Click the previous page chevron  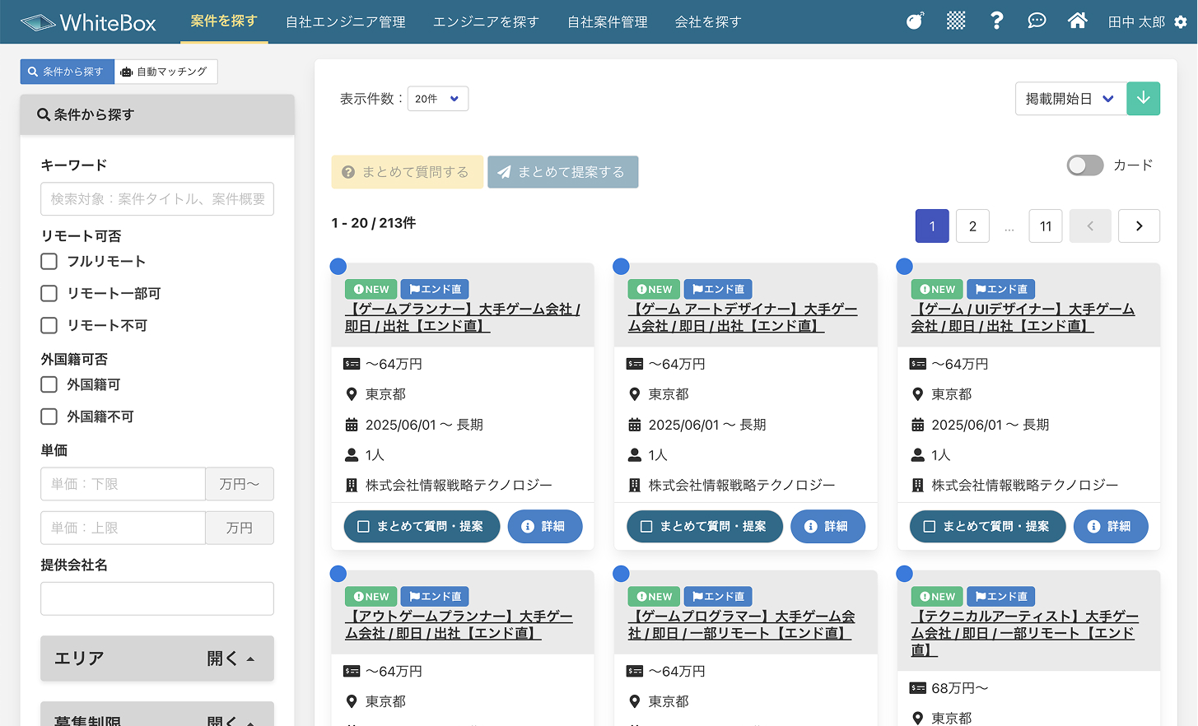(x=1090, y=226)
